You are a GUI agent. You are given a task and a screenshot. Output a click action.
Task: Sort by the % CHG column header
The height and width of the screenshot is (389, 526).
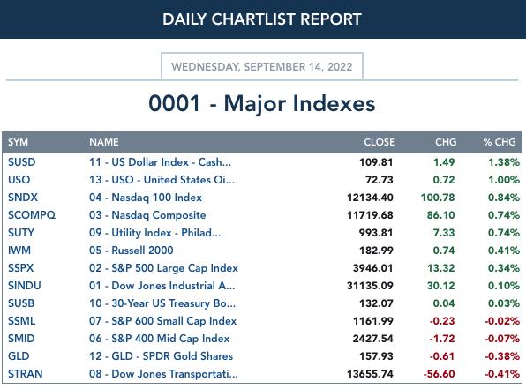pos(500,142)
